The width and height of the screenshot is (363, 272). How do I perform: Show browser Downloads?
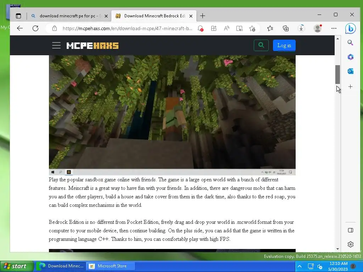pos(301,28)
